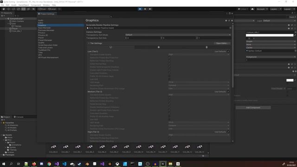Open the Window menu

coord(46,5)
